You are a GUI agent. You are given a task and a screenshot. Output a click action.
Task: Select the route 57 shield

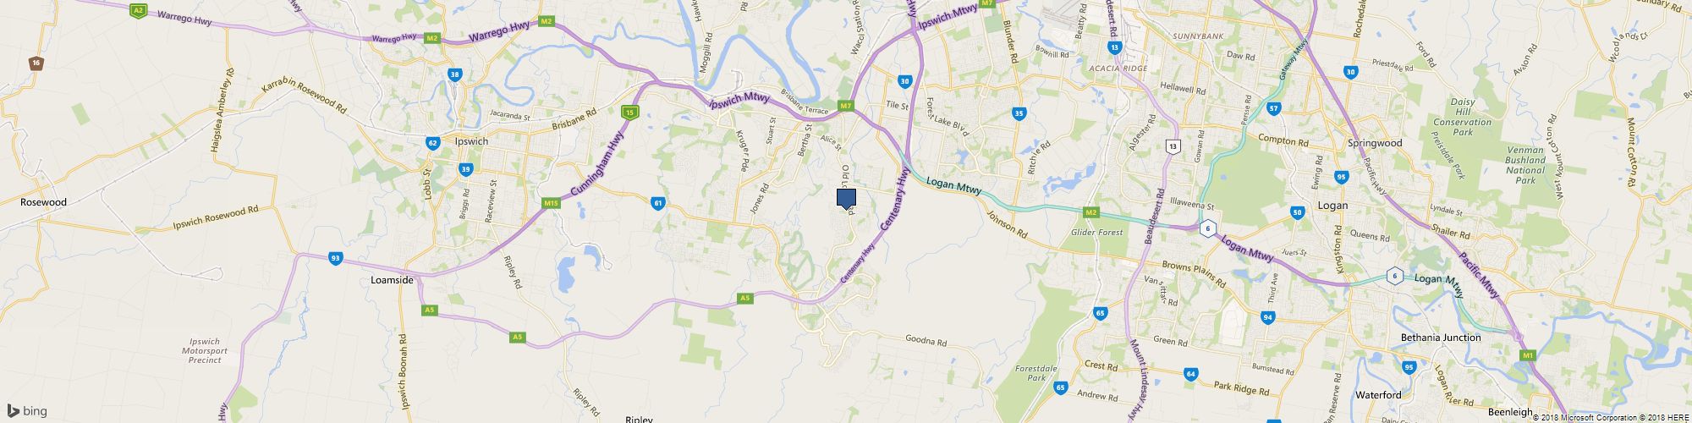[x=1274, y=107]
